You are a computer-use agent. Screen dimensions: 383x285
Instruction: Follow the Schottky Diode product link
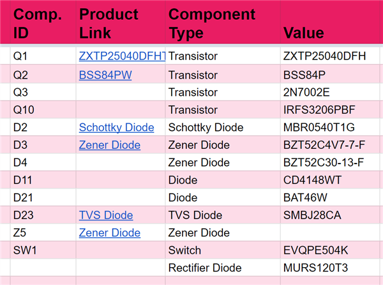(116, 128)
